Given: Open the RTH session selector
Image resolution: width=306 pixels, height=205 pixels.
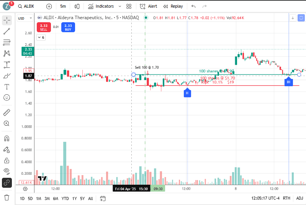Looking at the screenshot, I should pyautogui.click(x=286, y=198).
